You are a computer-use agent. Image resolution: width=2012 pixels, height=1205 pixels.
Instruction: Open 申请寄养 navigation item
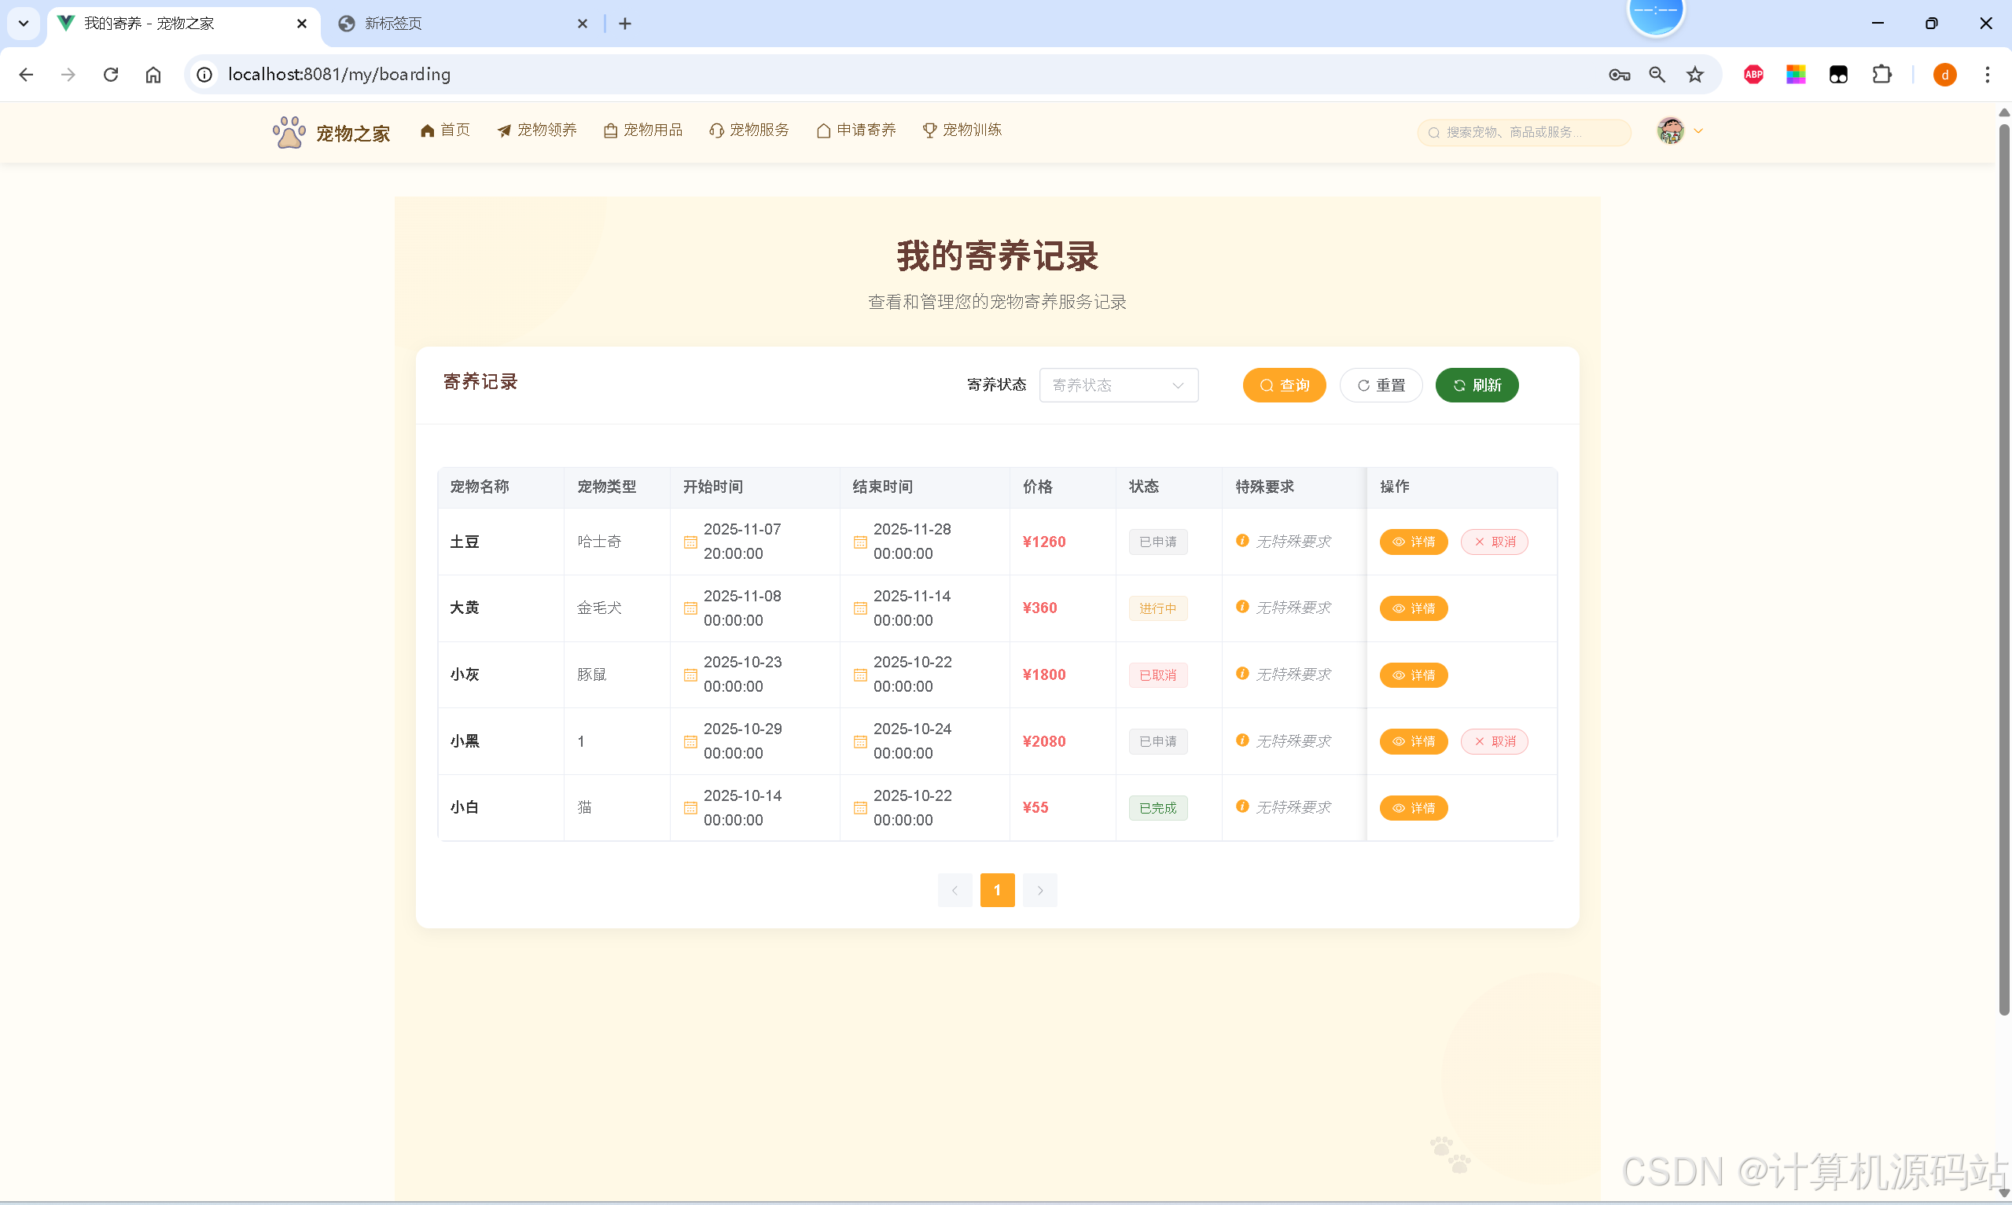pyautogui.click(x=855, y=130)
